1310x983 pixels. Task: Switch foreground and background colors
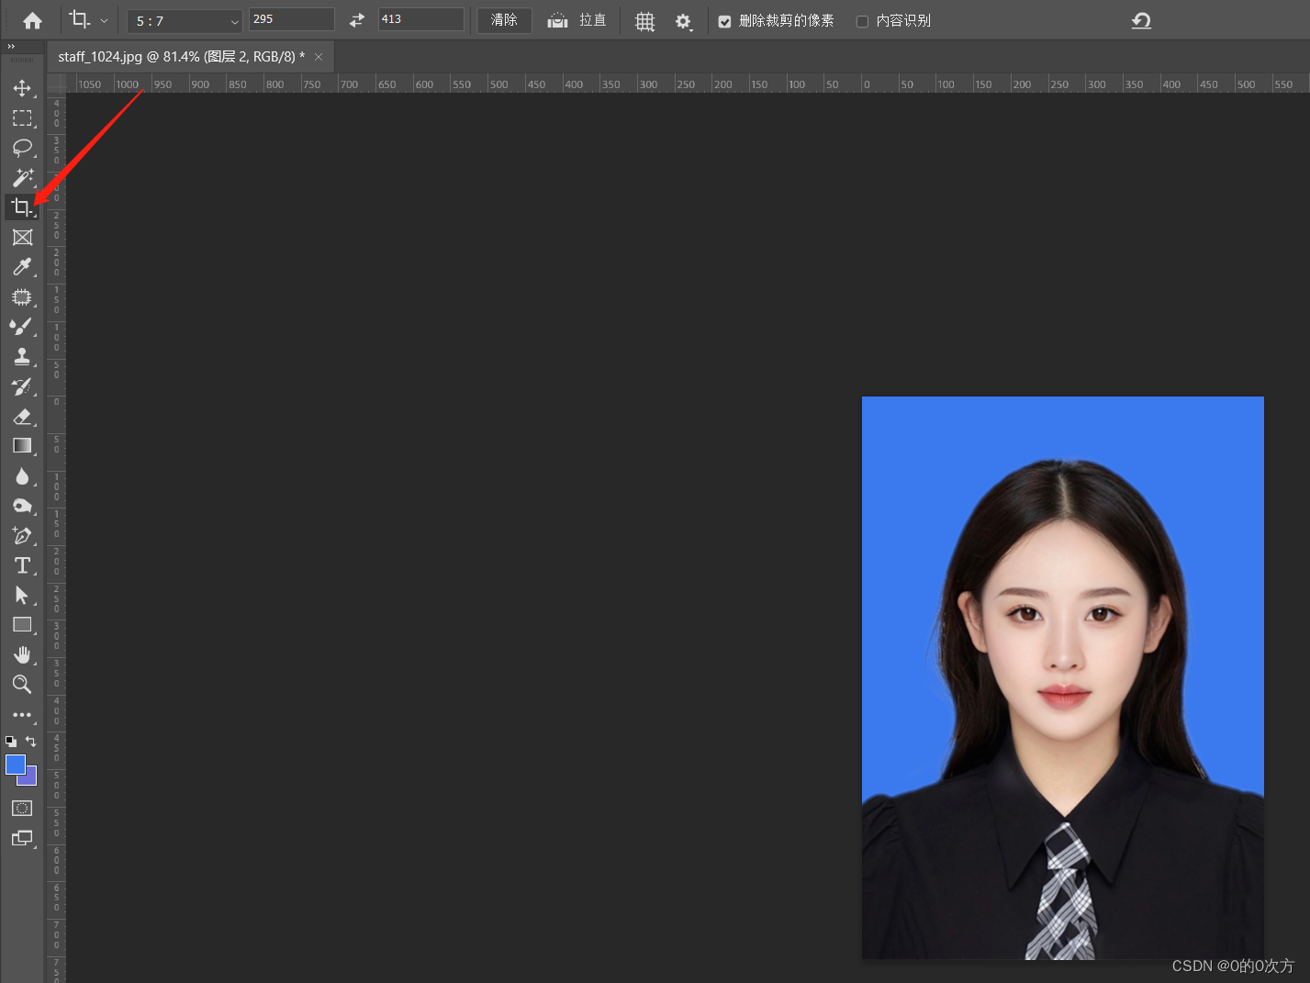click(31, 741)
